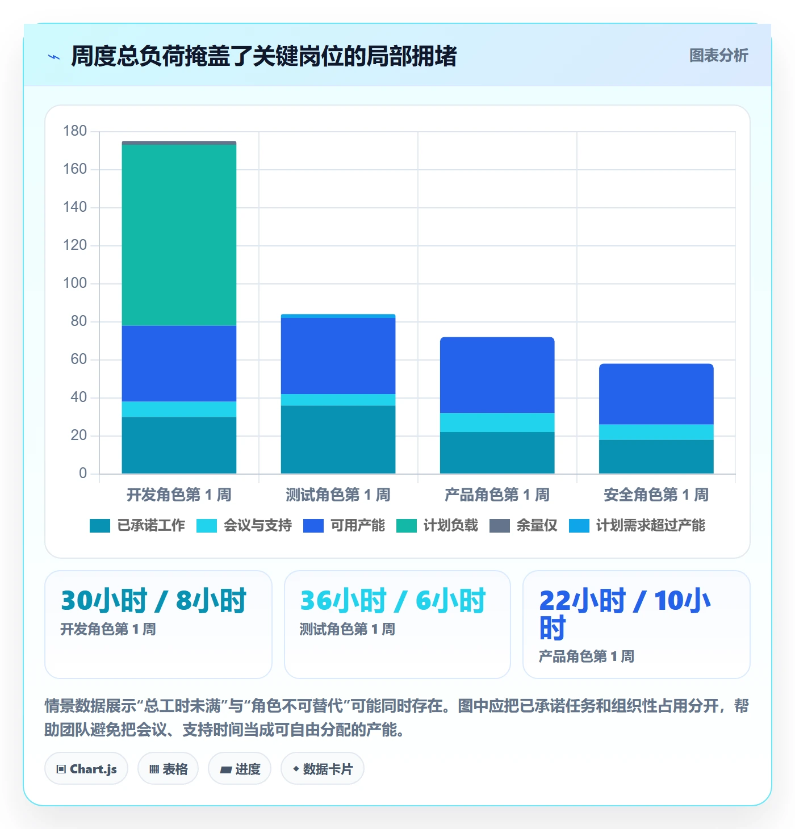
Task: Toggle the 计划需求超过产能 legend entry
Action: pyautogui.click(x=637, y=526)
